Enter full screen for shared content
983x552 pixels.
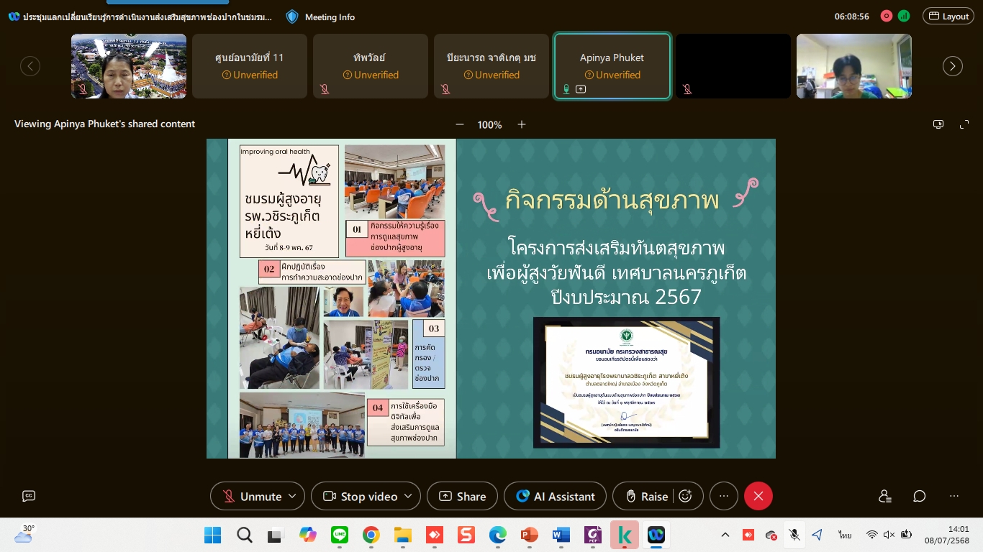tap(964, 124)
